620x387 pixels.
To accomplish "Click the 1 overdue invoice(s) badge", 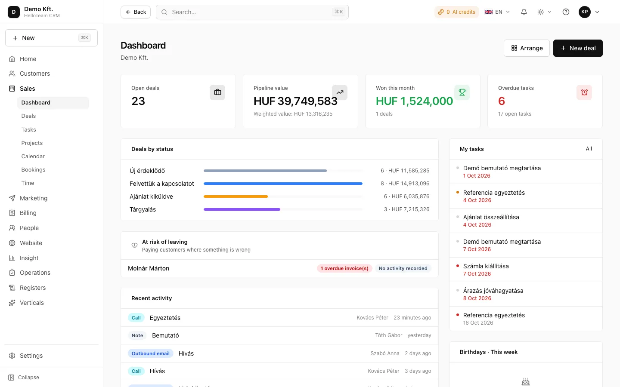I will click(344, 268).
